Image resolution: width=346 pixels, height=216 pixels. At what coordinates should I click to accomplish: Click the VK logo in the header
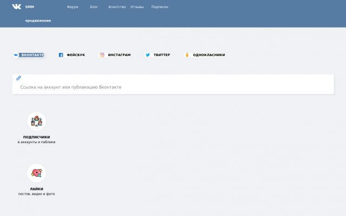pyautogui.click(x=17, y=6)
